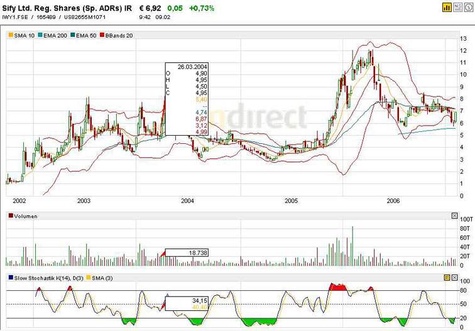Click the price € 6,92
Image resolution: width=475 pixels, height=331 pixels.
pyautogui.click(x=150, y=8)
